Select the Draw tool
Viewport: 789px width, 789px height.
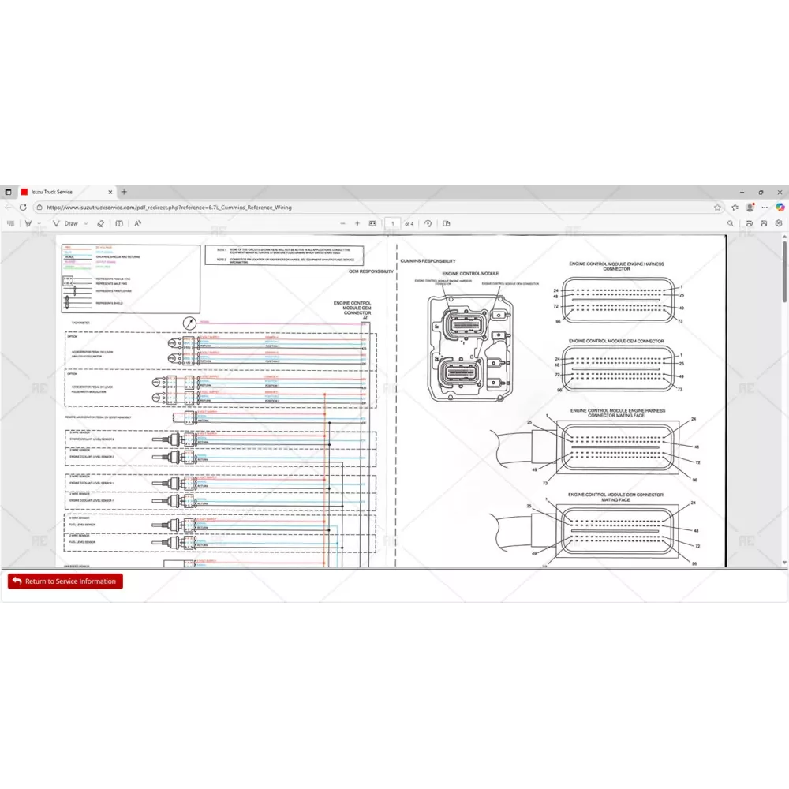(x=66, y=223)
